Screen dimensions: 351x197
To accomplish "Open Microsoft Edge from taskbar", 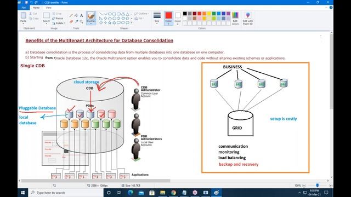I will coord(131,193).
